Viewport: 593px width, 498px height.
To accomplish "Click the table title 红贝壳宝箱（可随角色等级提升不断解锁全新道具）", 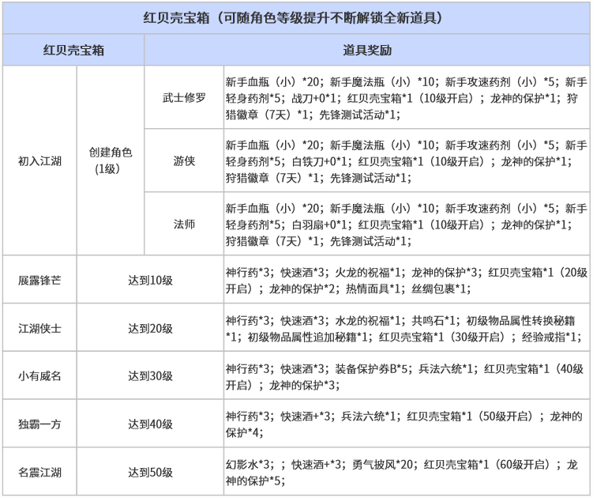I will coord(296,17).
